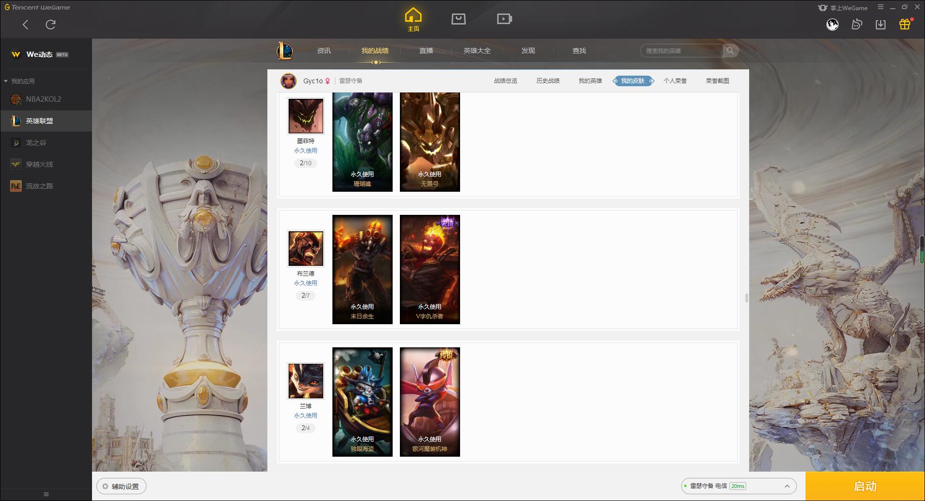Open the 珊瑚礁 skin card
This screenshot has height=501, width=925.
pos(362,142)
